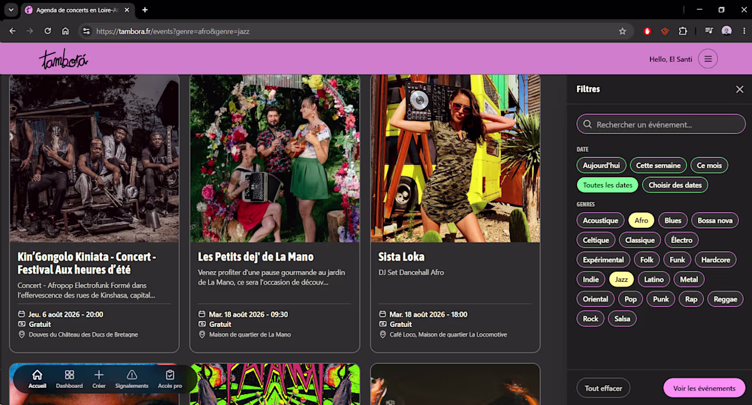The image size is (752, 405).
Task: Open Créer in bottom navigation
Action: (99, 378)
